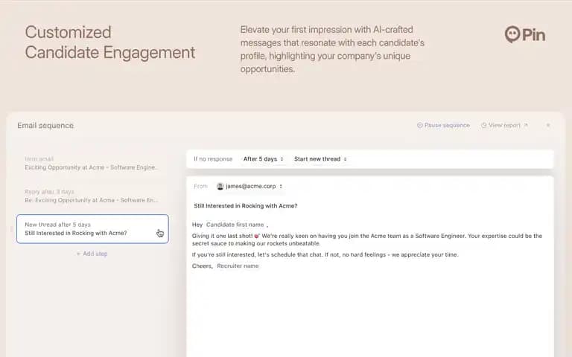Open the View report link
Viewport: 572px width, 357px height.
pyautogui.click(x=504, y=125)
